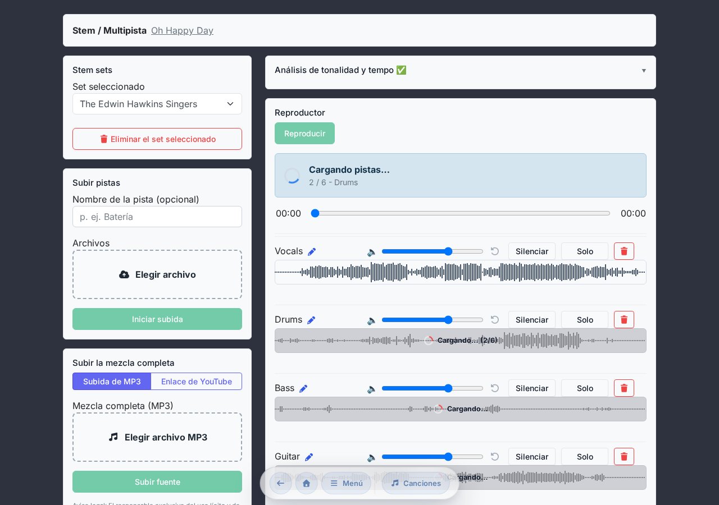This screenshot has width=719, height=505.
Task: Open the Menú in the bottom bar
Action: (x=346, y=483)
